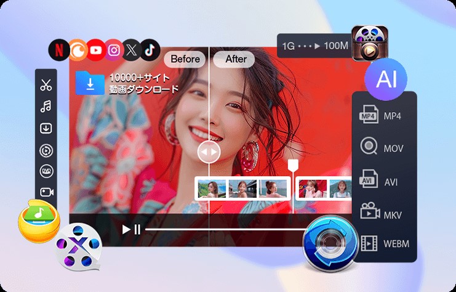The height and width of the screenshot is (292, 456).
Task: Open the blue camera lens app icon
Action: click(330, 243)
